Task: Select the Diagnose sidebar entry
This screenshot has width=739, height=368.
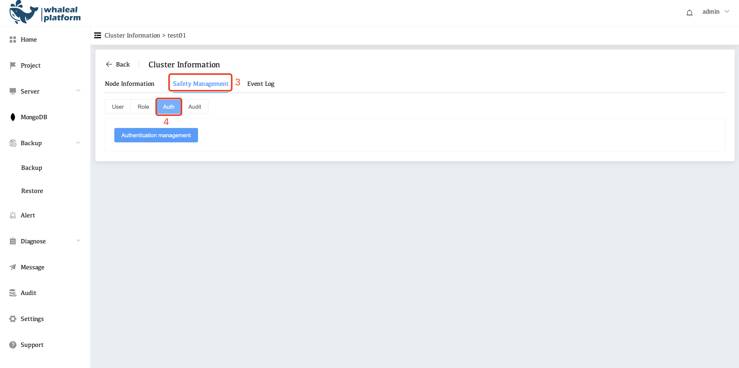Action: 33,241
